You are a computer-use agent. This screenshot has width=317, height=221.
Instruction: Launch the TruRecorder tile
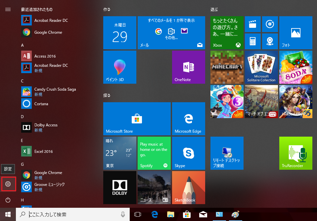tap(295, 153)
